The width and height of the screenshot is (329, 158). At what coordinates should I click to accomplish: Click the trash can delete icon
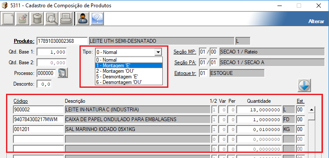coord(37,18)
